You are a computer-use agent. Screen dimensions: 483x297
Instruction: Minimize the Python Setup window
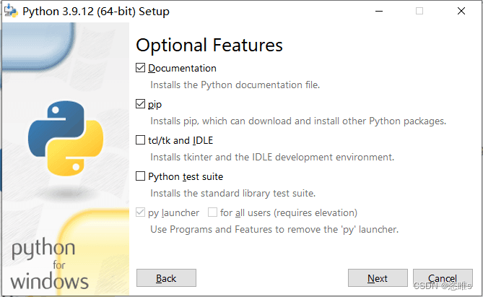pos(378,12)
